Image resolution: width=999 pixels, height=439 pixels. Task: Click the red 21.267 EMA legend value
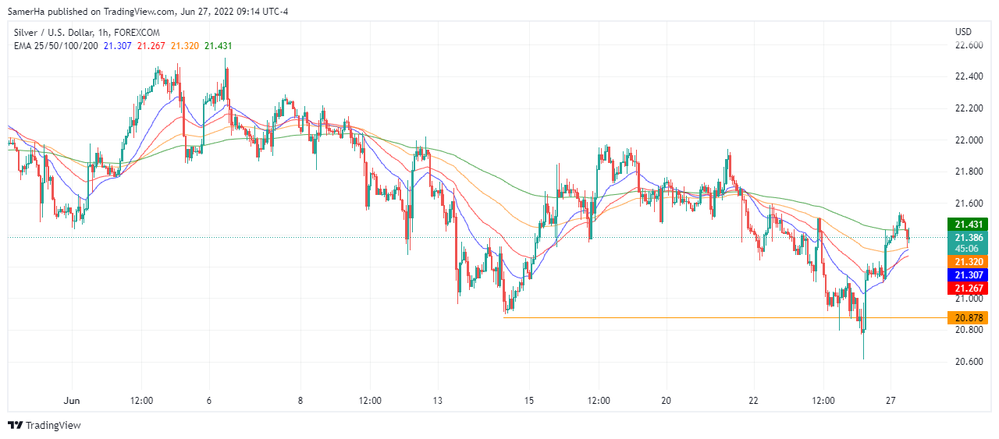(x=151, y=45)
